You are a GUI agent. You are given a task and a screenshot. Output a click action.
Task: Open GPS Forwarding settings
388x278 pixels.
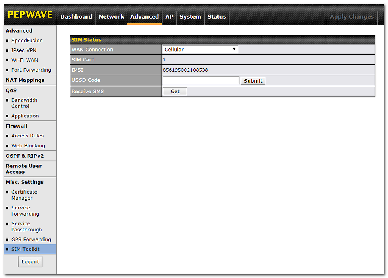coord(31,239)
